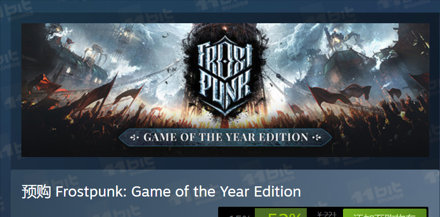The width and height of the screenshot is (440, 217).
Task: Click the Frostpunk shield logo in banner
Action: pos(225,75)
